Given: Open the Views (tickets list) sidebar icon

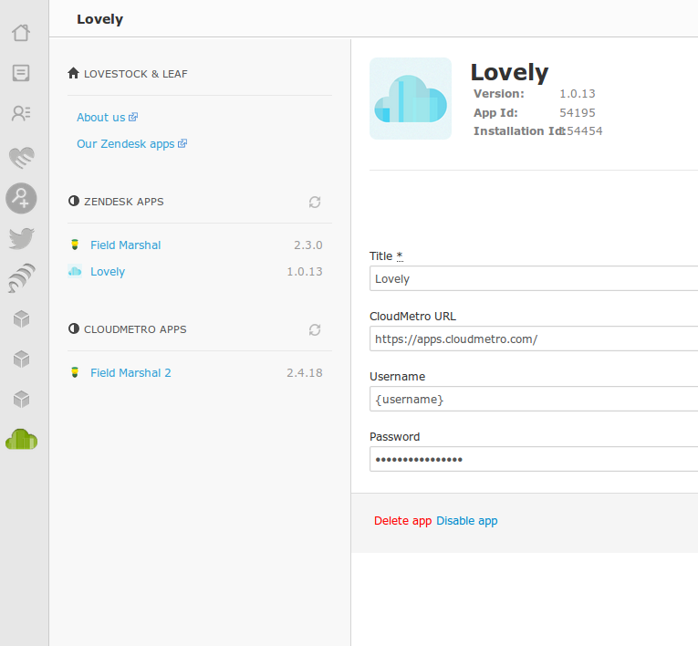Looking at the screenshot, I should point(21,73).
